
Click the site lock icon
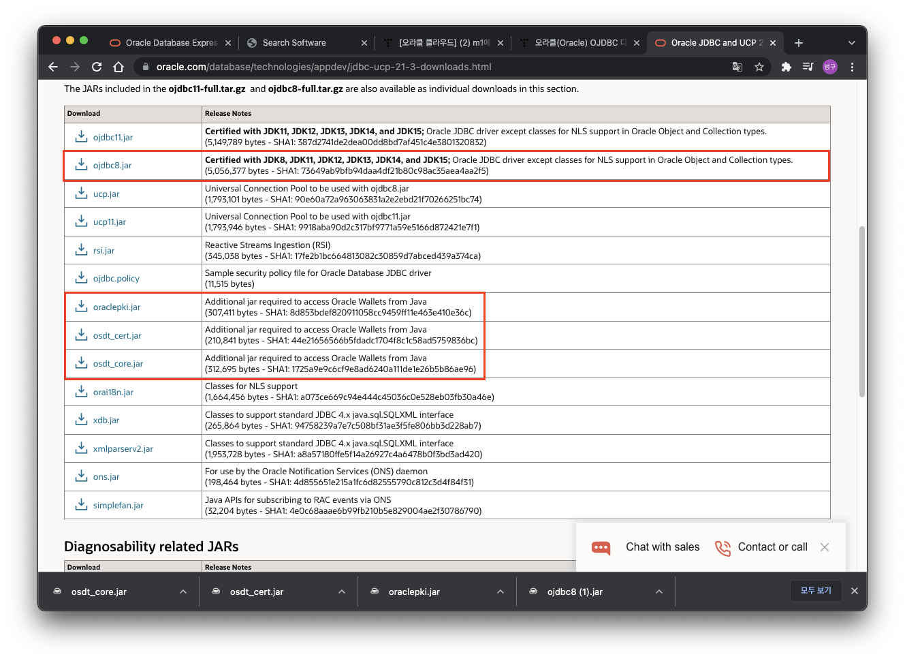point(145,67)
